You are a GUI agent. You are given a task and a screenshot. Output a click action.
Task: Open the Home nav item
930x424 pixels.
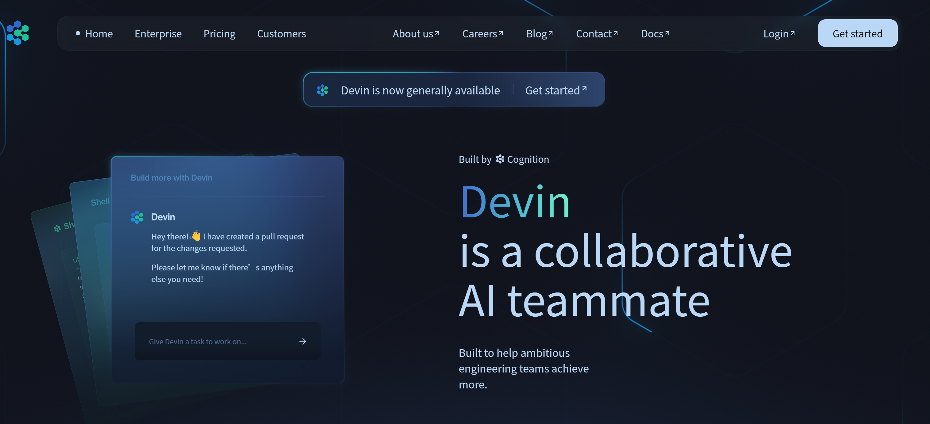tap(98, 33)
